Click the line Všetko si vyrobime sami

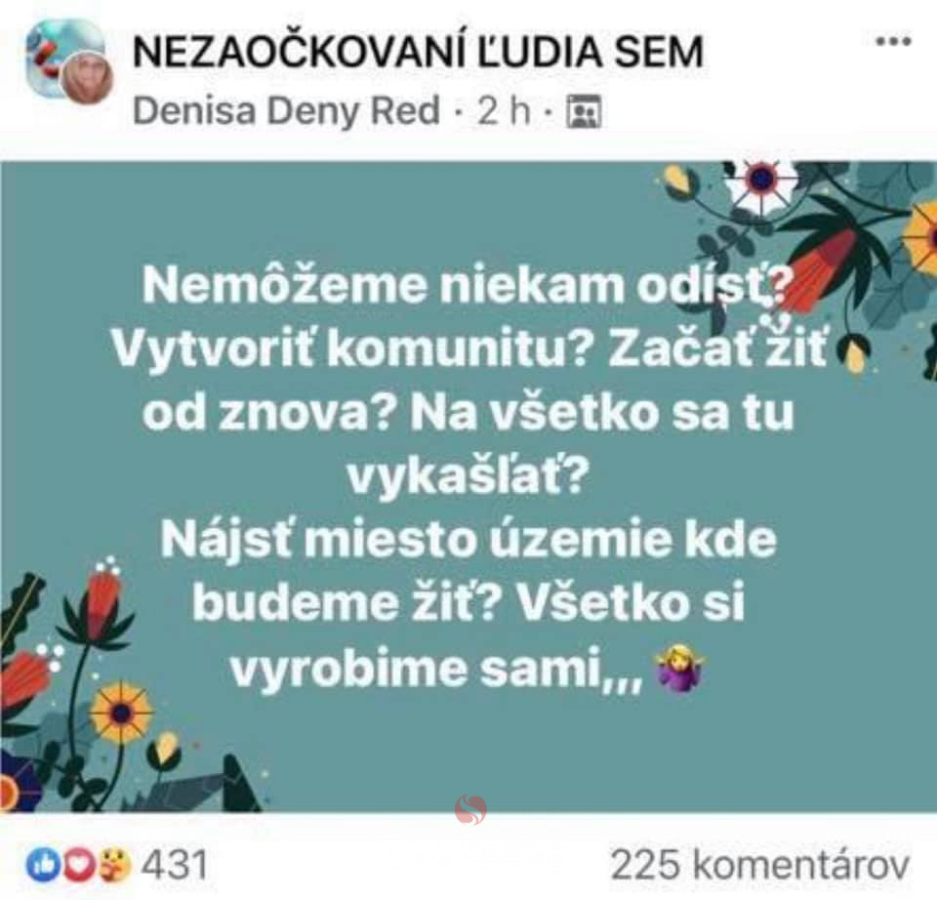[x=468, y=635]
